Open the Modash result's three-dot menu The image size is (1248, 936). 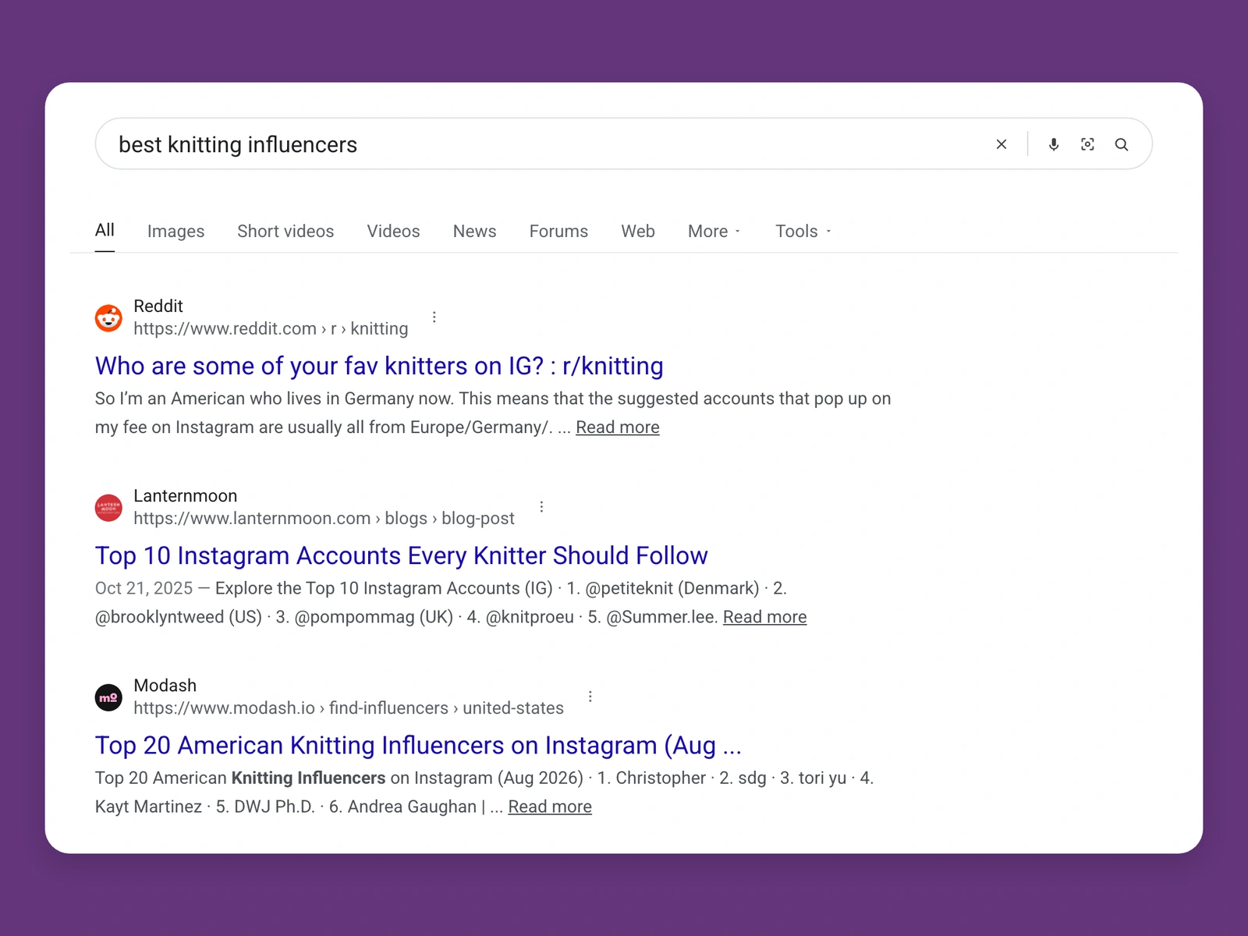[590, 696]
